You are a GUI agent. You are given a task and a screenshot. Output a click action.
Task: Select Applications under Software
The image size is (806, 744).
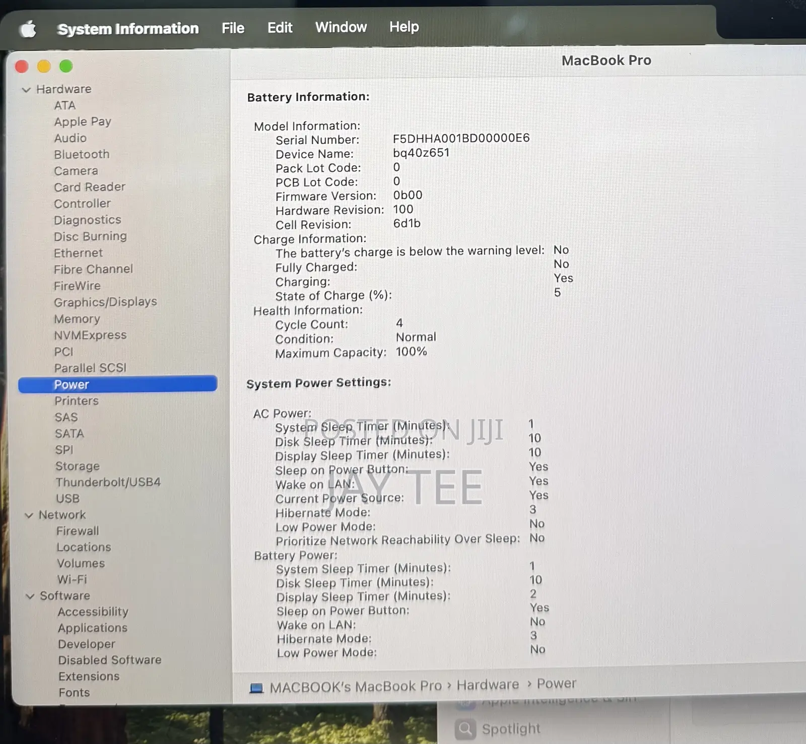coord(93,628)
